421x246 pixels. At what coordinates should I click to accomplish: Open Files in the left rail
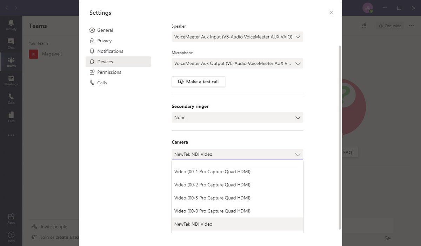click(11, 117)
